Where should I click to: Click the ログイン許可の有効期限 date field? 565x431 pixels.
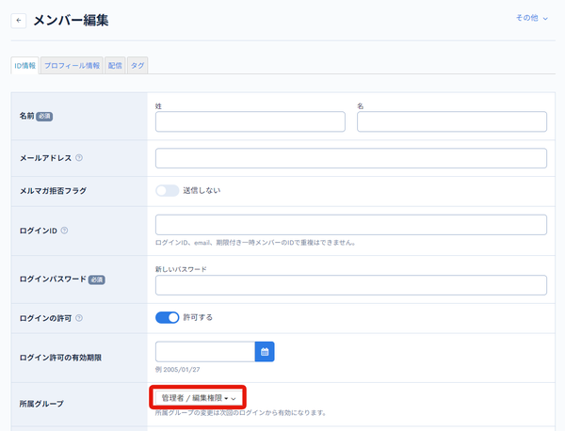pos(205,352)
